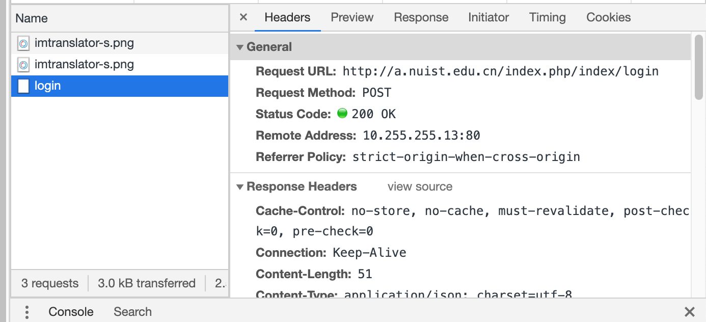
Task: Click the Request Method POST value
Action: tap(376, 93)
